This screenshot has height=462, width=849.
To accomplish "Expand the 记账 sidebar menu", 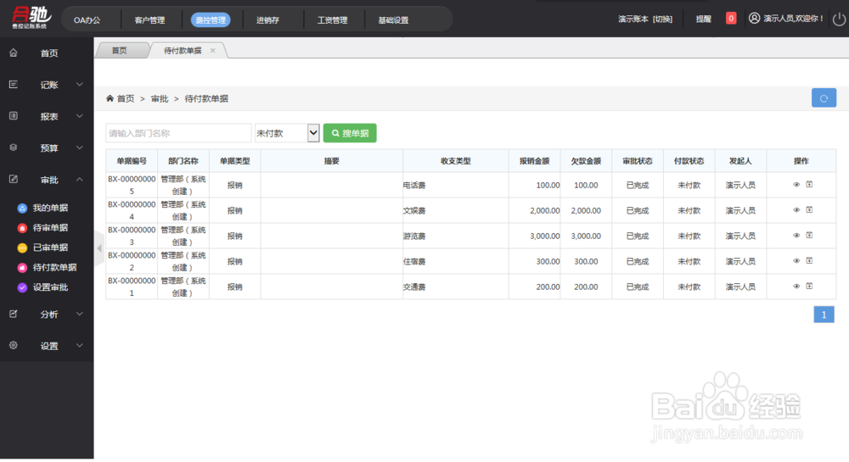I will pyautogui.click(x=47, y=85).
